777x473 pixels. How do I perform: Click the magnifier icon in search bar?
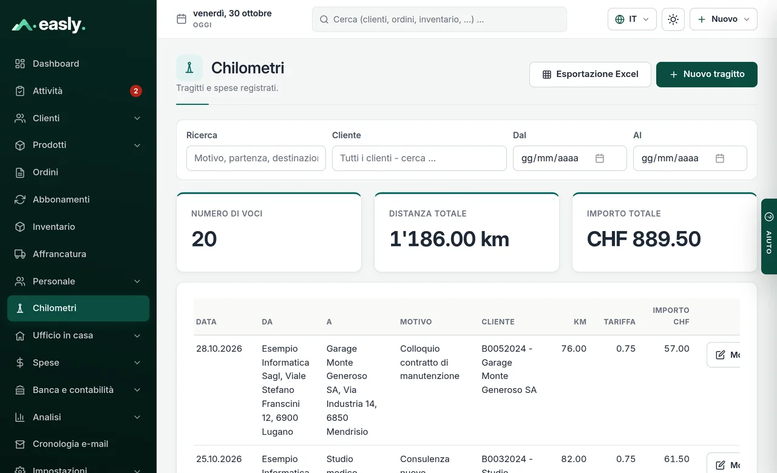324,19
